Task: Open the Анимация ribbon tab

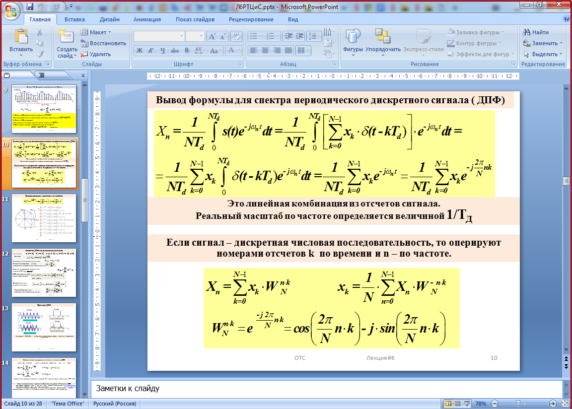Action: [147, 19]
